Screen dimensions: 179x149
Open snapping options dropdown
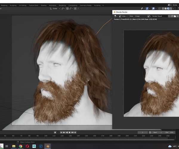tap(71, 9)
